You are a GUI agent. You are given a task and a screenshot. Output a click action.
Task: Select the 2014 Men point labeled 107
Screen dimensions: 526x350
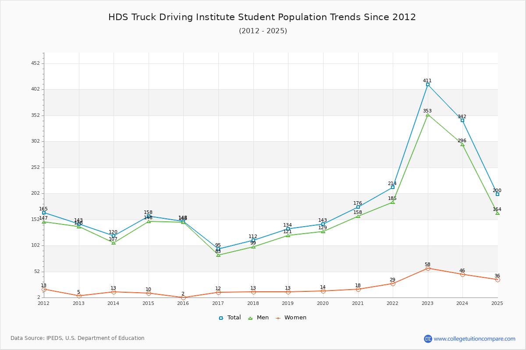click(114, 243)
